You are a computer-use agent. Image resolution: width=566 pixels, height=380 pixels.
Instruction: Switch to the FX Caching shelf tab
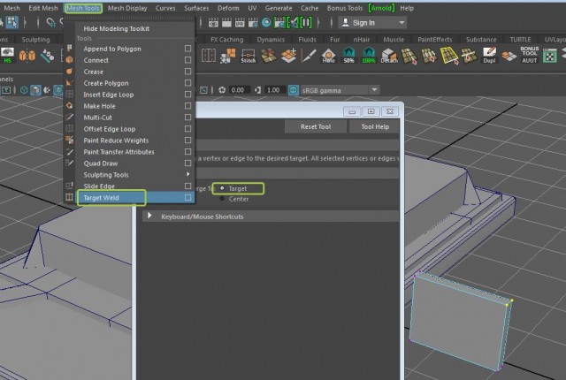click(227, 40)
